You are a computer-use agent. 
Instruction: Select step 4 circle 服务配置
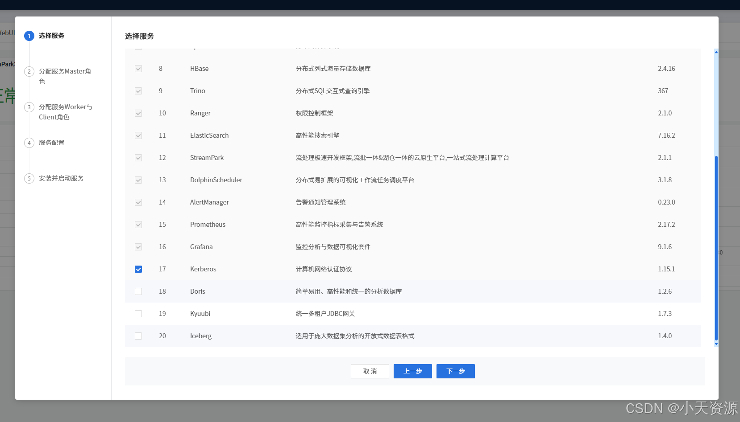click(x=29, y=143)
